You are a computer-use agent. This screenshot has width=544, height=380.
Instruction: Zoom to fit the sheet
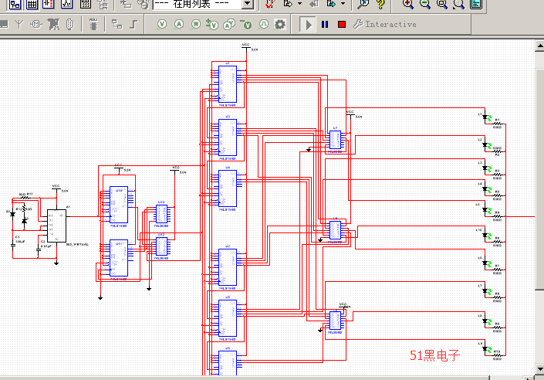pos(458,4)
